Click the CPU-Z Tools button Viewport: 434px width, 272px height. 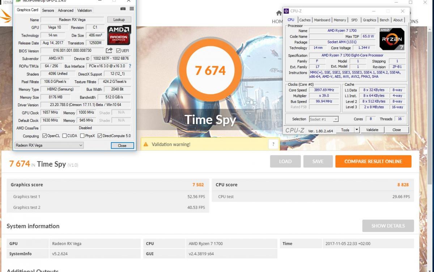coord(345,130)
